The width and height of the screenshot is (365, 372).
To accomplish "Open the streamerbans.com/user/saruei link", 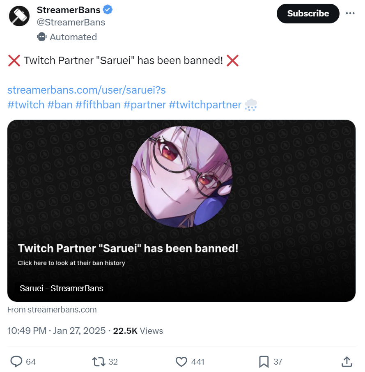I will point(86,90).
